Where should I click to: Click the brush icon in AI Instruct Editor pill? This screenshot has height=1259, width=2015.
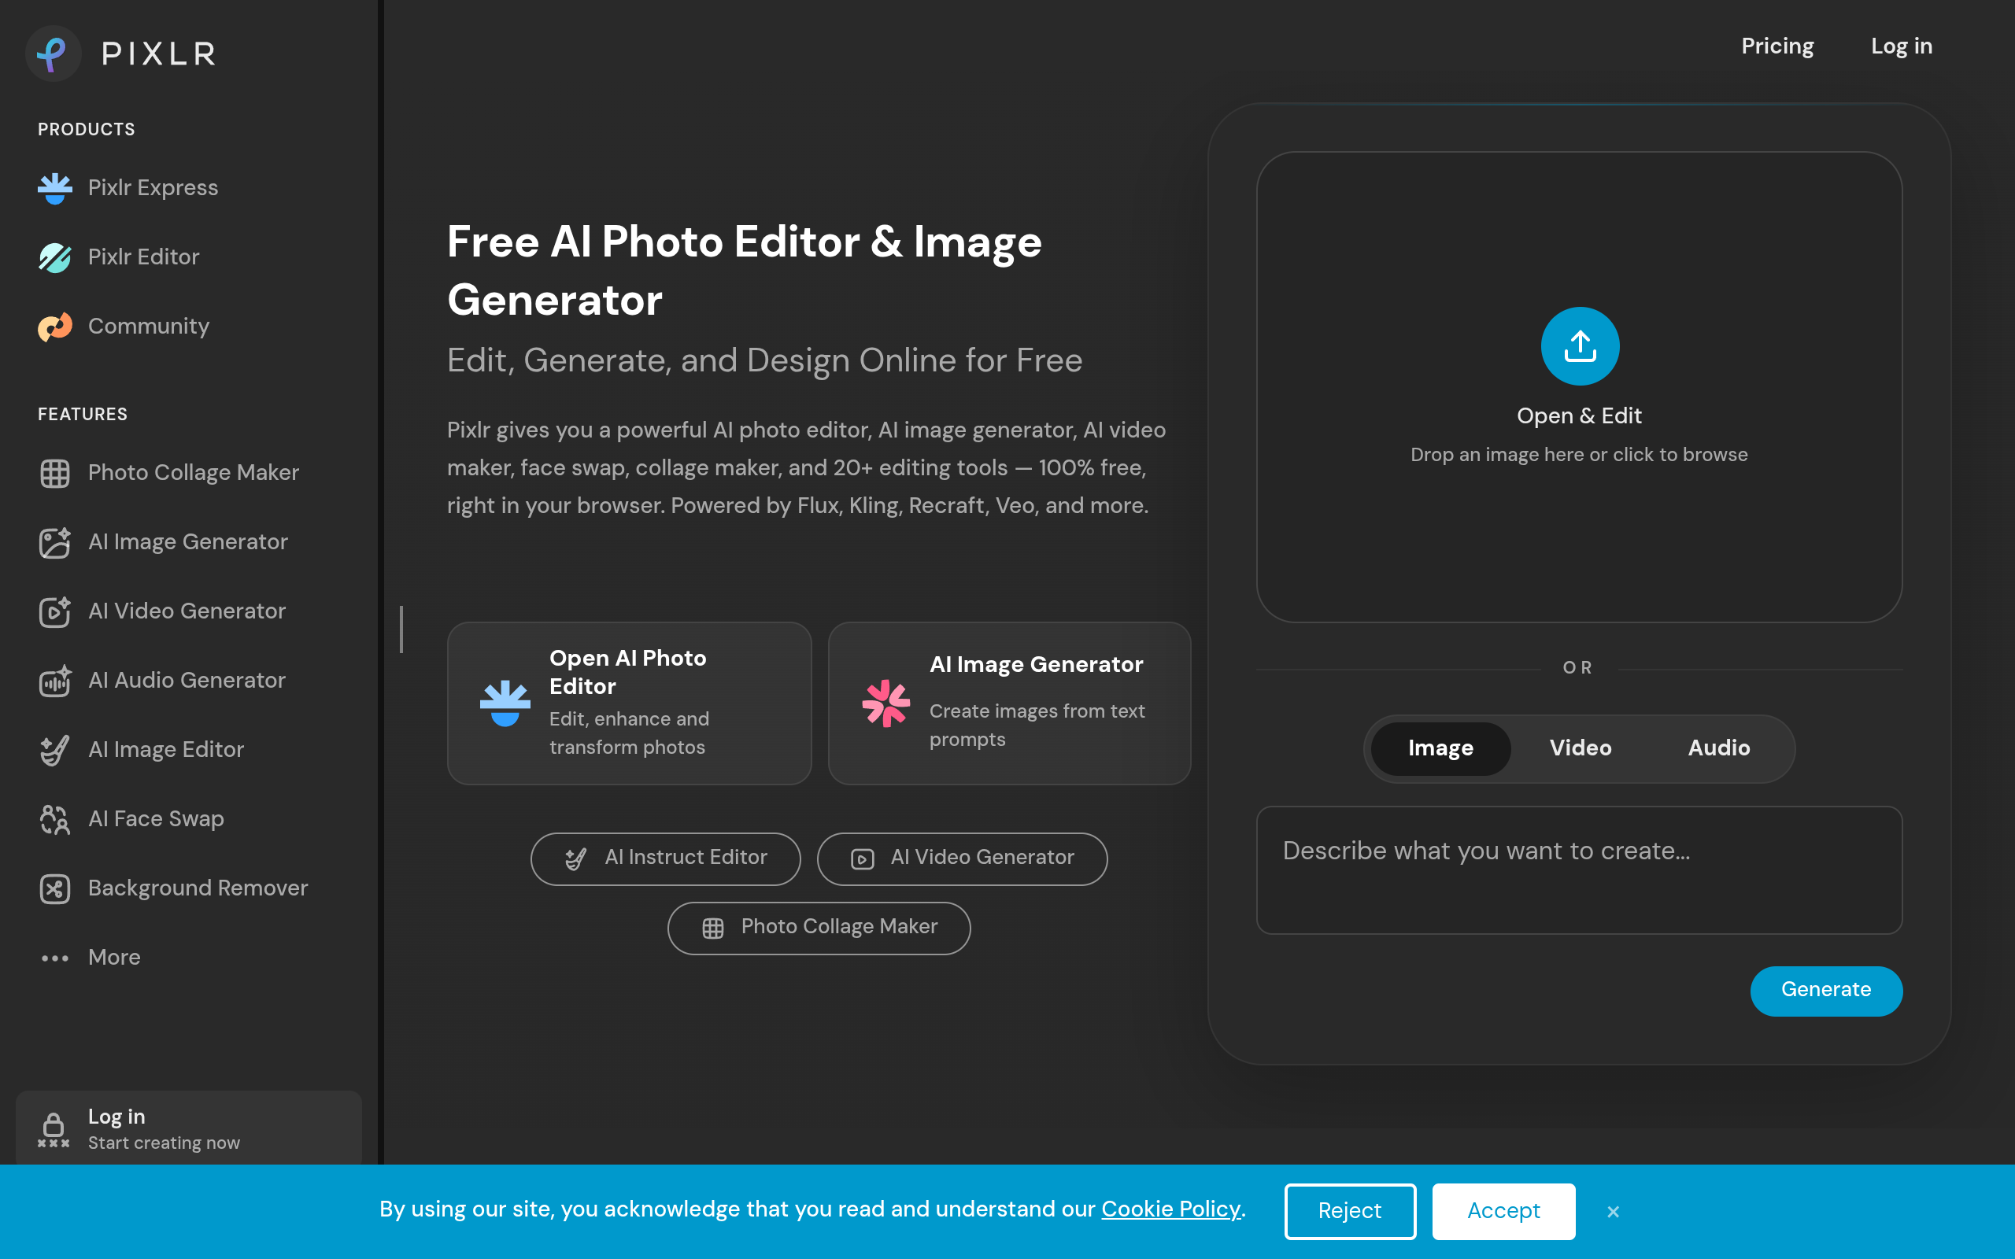(575, 858)
